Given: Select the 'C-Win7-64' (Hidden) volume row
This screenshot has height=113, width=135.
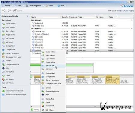Looking at the screenshot, I should pos(82,34).
